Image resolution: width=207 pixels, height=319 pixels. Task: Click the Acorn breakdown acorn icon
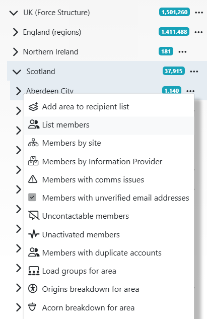[x=32, y=307]
